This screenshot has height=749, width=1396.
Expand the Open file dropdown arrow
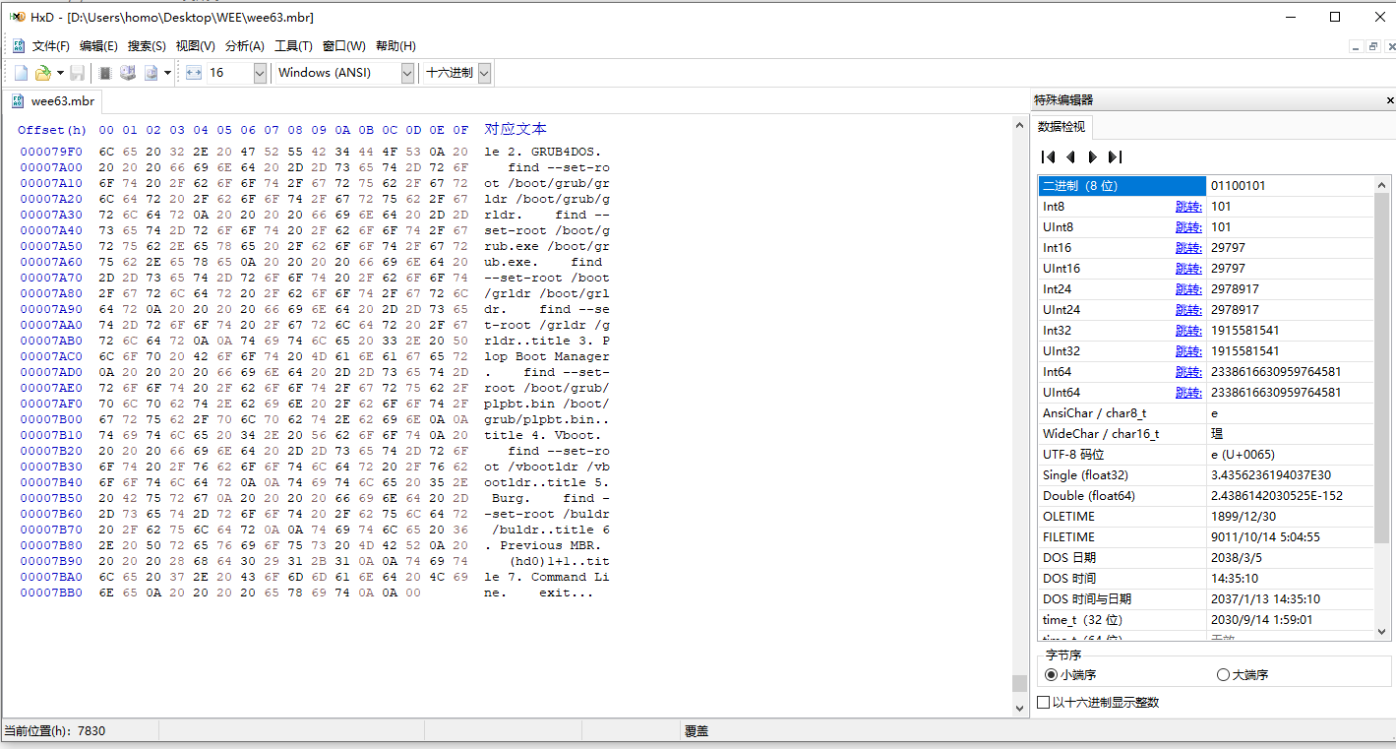[60, 73]
